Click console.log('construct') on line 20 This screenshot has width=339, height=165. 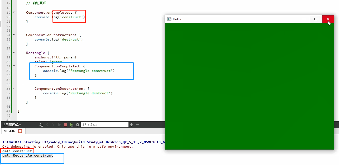(x=60, y=17)
